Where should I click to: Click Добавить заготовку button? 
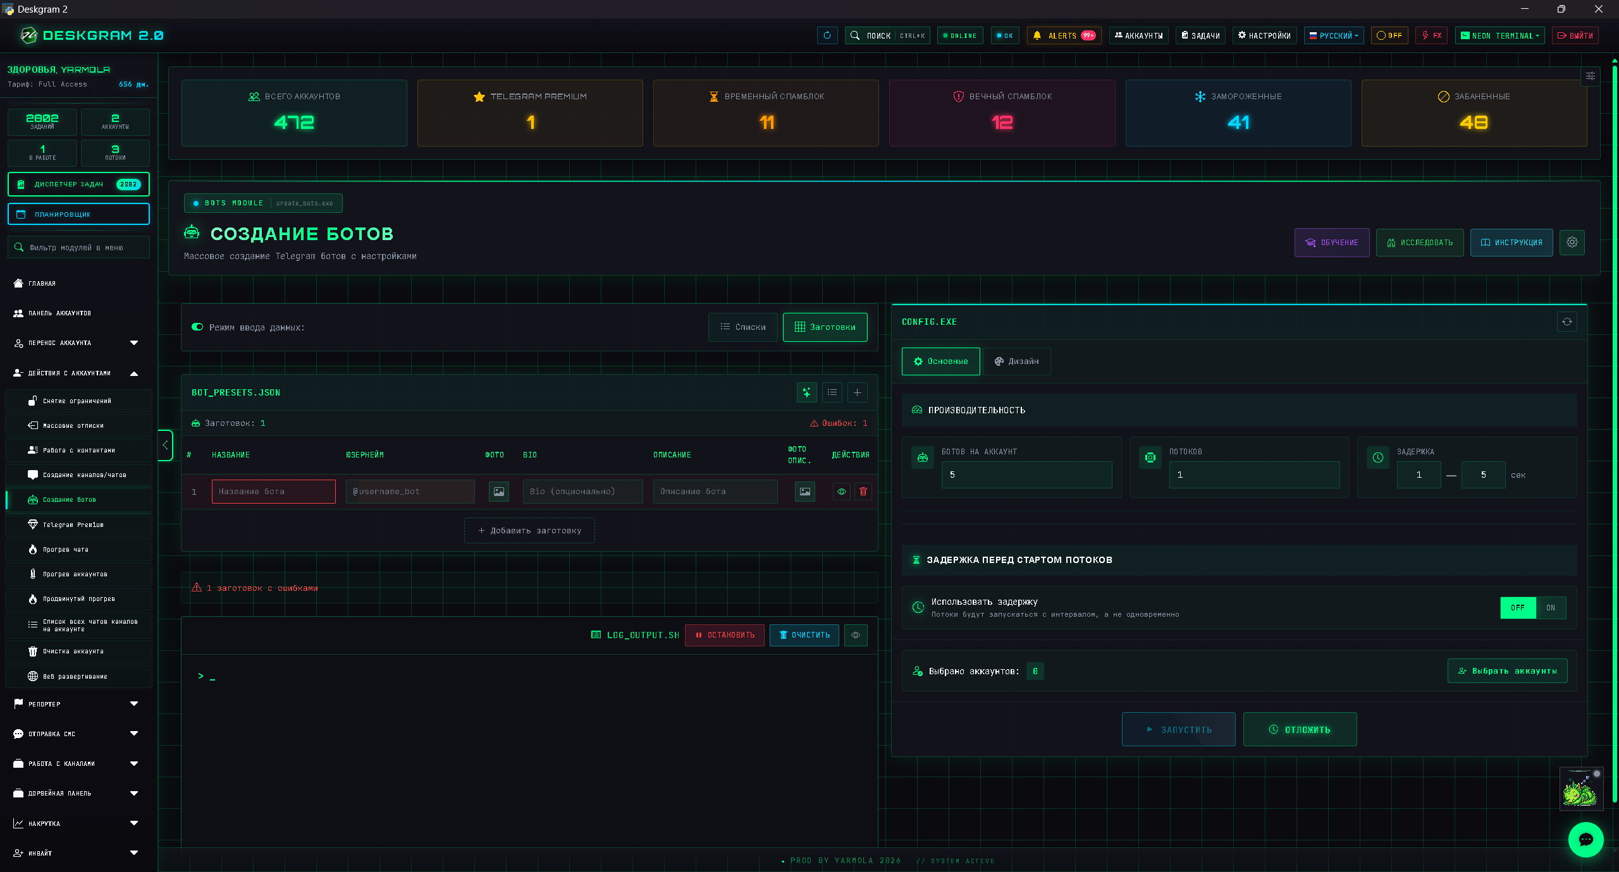pyautogui.click(x=529, y=531)
